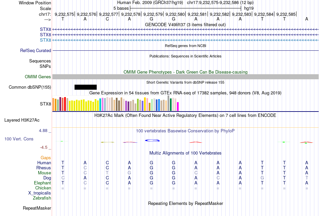The width and height of the screenshot is (319, 216).
Task: Click coordinate label 9,232,580 on the ruler
Action: [x=175, y=14]
